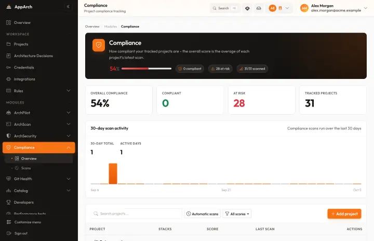
Task: Click the Projects folder icon
Action: click(9, 44)
